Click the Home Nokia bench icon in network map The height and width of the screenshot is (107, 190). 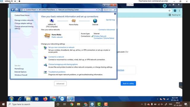(x=74, y=21)
